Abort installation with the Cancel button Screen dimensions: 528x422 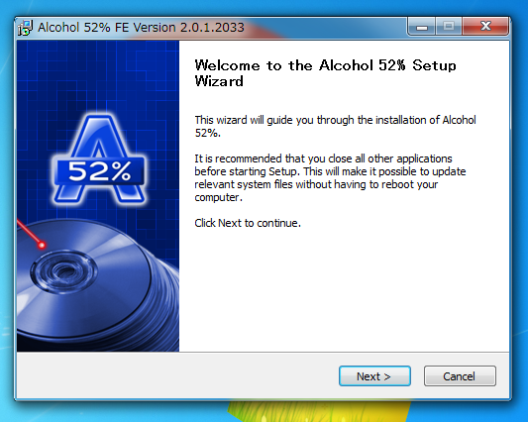(460, 375)
